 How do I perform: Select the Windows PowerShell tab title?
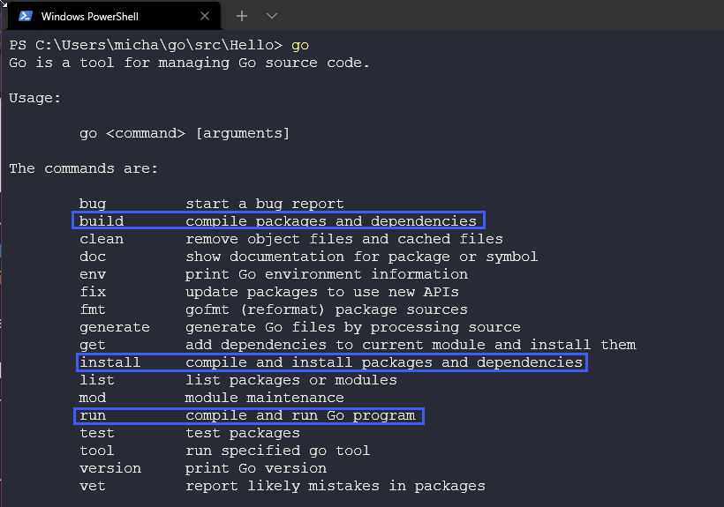click(89, 16)
